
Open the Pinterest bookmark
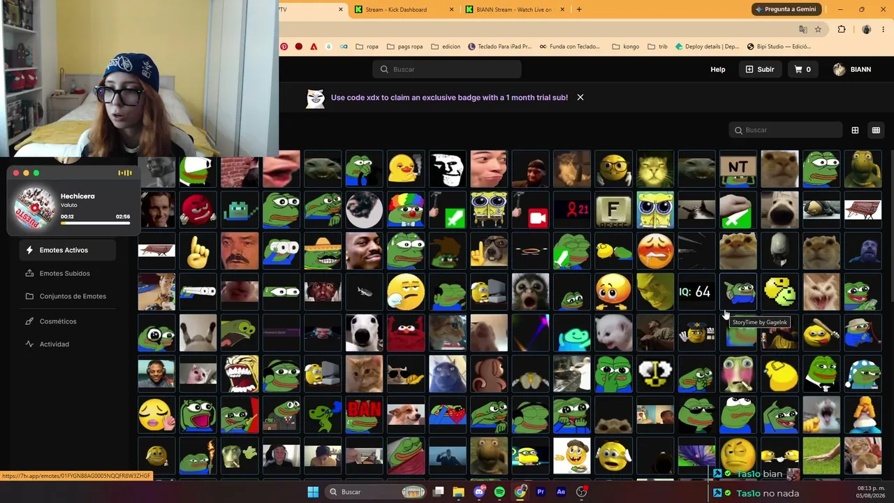(284, 47)
